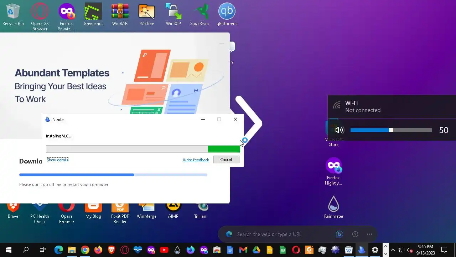The height and width of the screenshot is (257, 456).
Task: Toggle muted volume icon in system tray
Action: coord(410,250)
